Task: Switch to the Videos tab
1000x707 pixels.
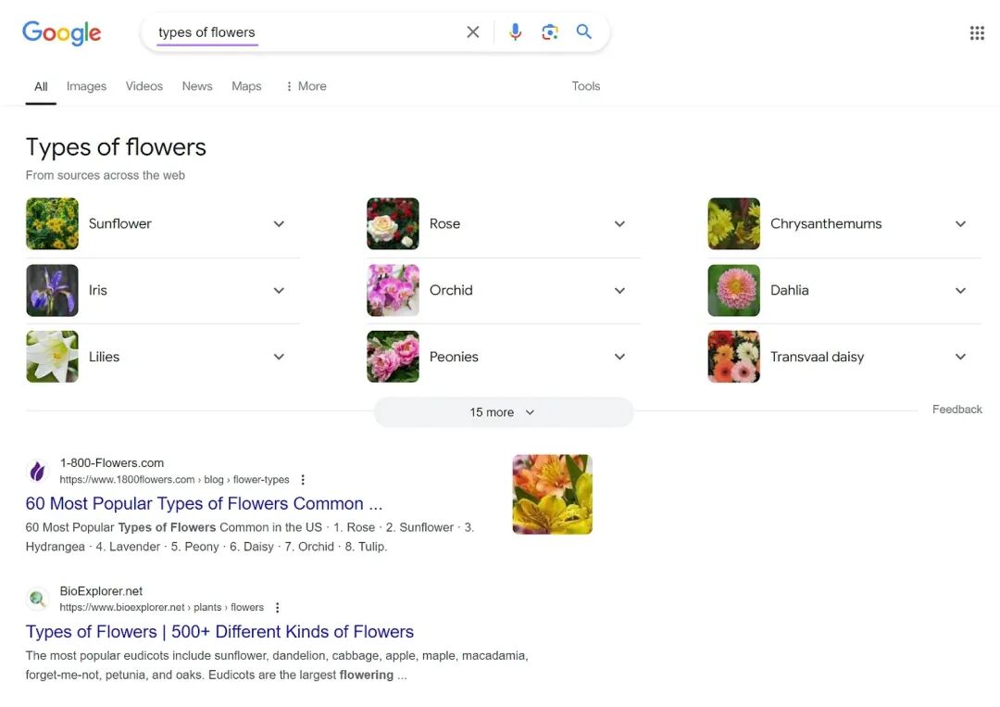Action: pos(144,86)
